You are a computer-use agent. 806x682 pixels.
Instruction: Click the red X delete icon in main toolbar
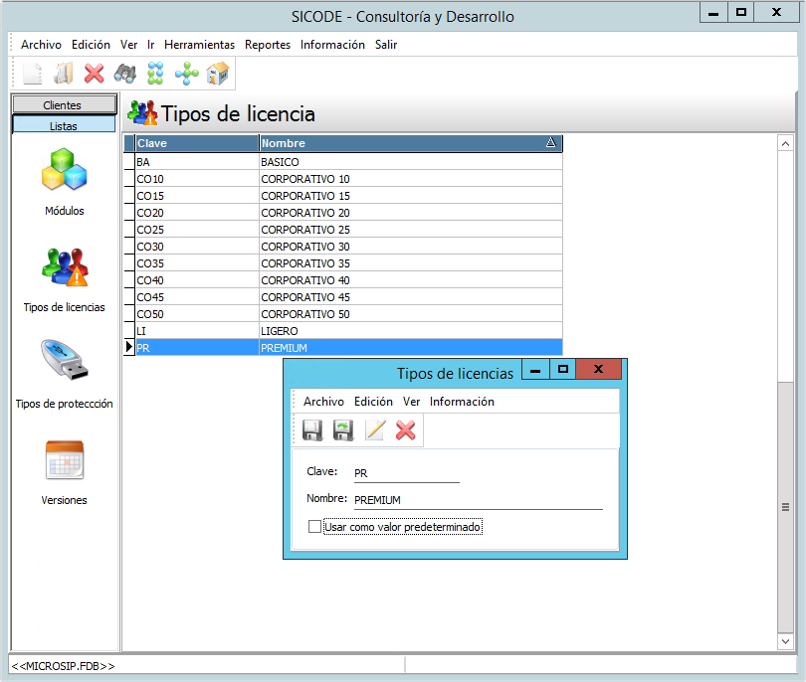[95, 73]
